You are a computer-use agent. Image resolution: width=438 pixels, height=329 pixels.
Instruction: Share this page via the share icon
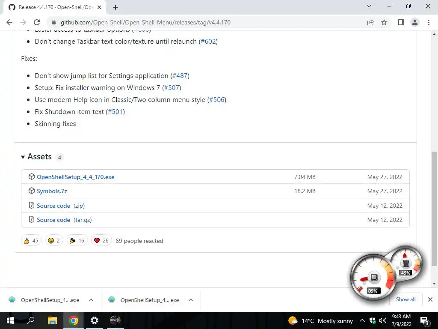point(370,22)
